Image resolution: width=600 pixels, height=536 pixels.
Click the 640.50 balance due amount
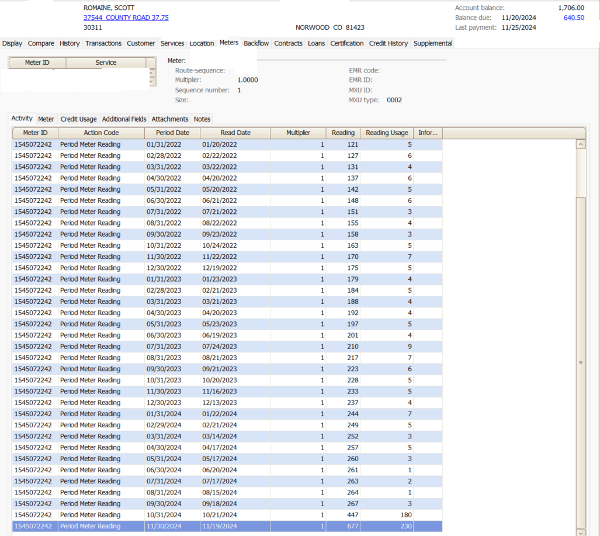point(574,18)
